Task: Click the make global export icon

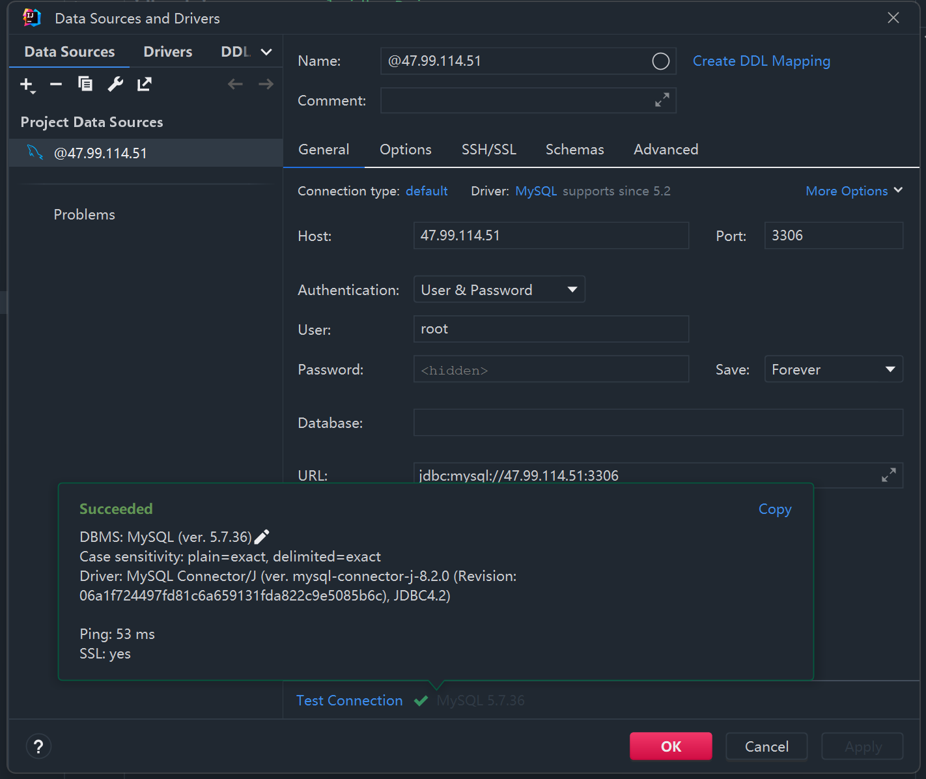Action: tap(145, 84)
